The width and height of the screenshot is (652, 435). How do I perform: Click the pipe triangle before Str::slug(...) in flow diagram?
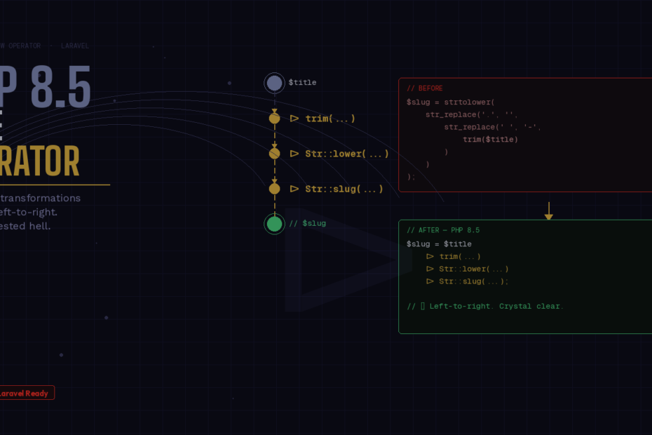point(294,189)
